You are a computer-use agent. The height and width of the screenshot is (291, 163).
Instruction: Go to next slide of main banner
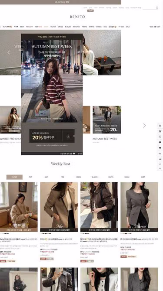point(113,52)
